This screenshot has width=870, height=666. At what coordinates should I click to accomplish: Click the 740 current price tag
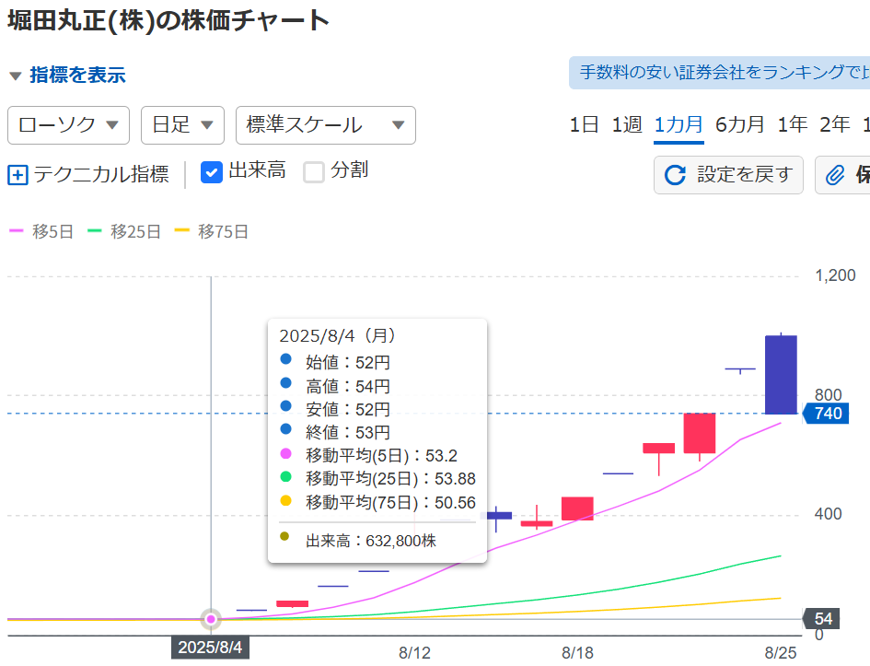click(x=827, y=414)
